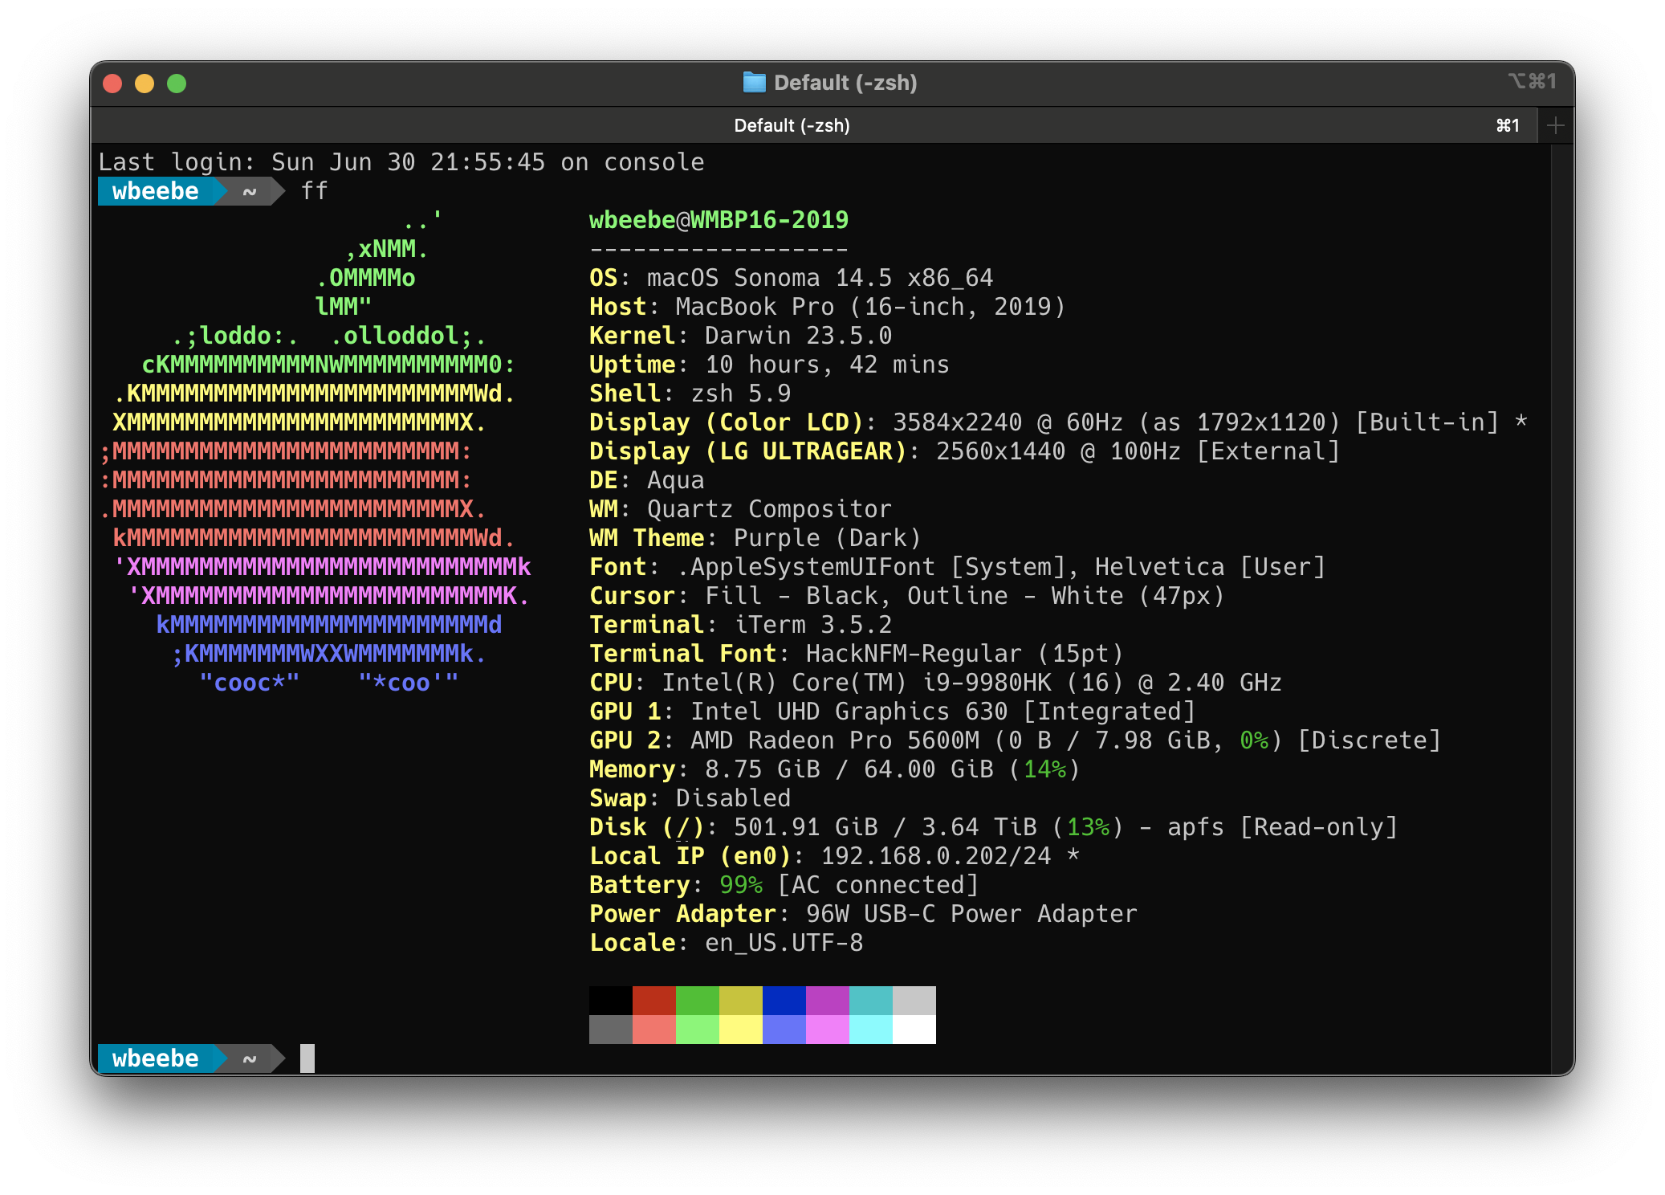
Task: Select the Default (-zsh) tab
Action: click(x=814, y=125)
